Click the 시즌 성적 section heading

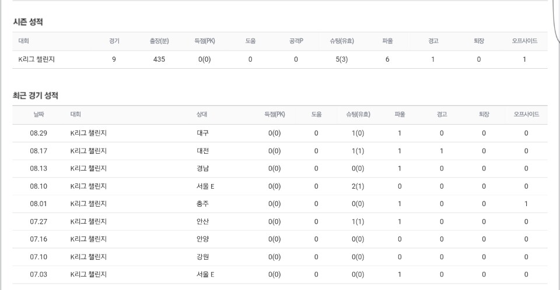28,22
